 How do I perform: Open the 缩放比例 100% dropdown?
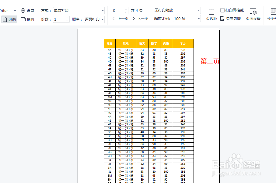coord(187,19)
